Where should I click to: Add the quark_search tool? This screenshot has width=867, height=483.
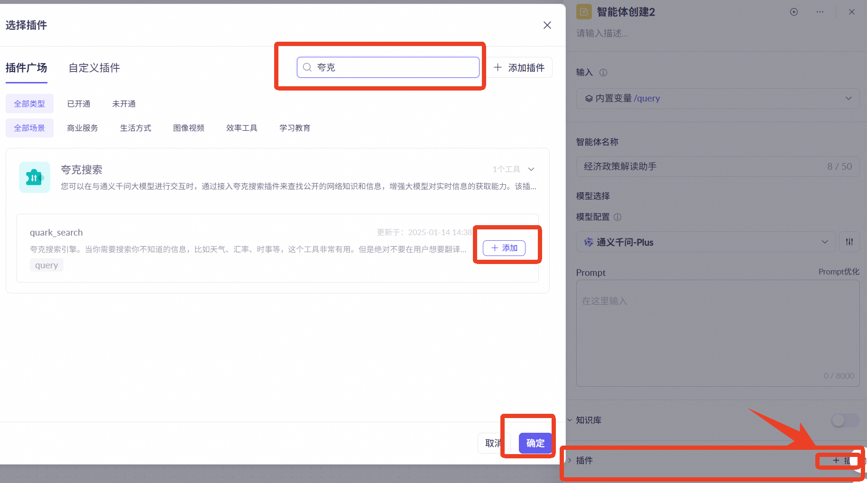pos(504,248)
